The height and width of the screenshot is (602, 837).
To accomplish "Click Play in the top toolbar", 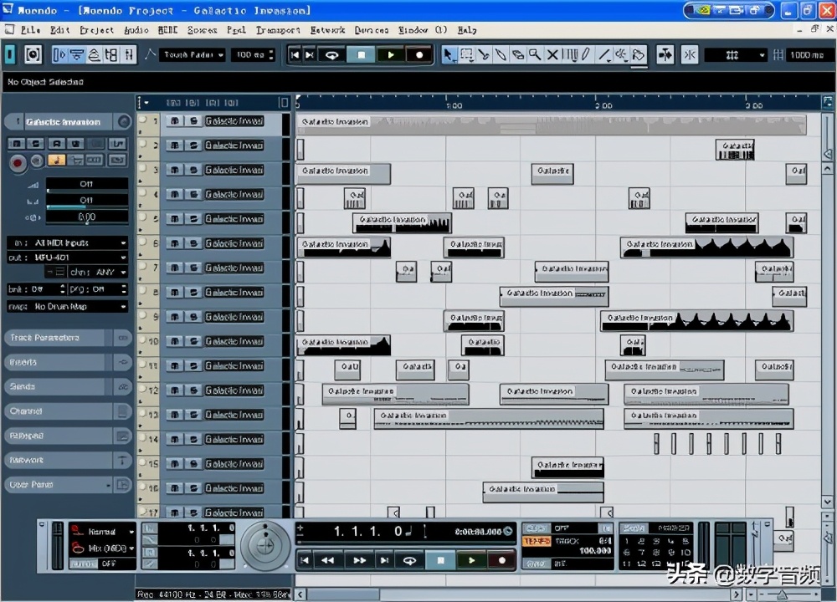I will click(x=390, y=55).
